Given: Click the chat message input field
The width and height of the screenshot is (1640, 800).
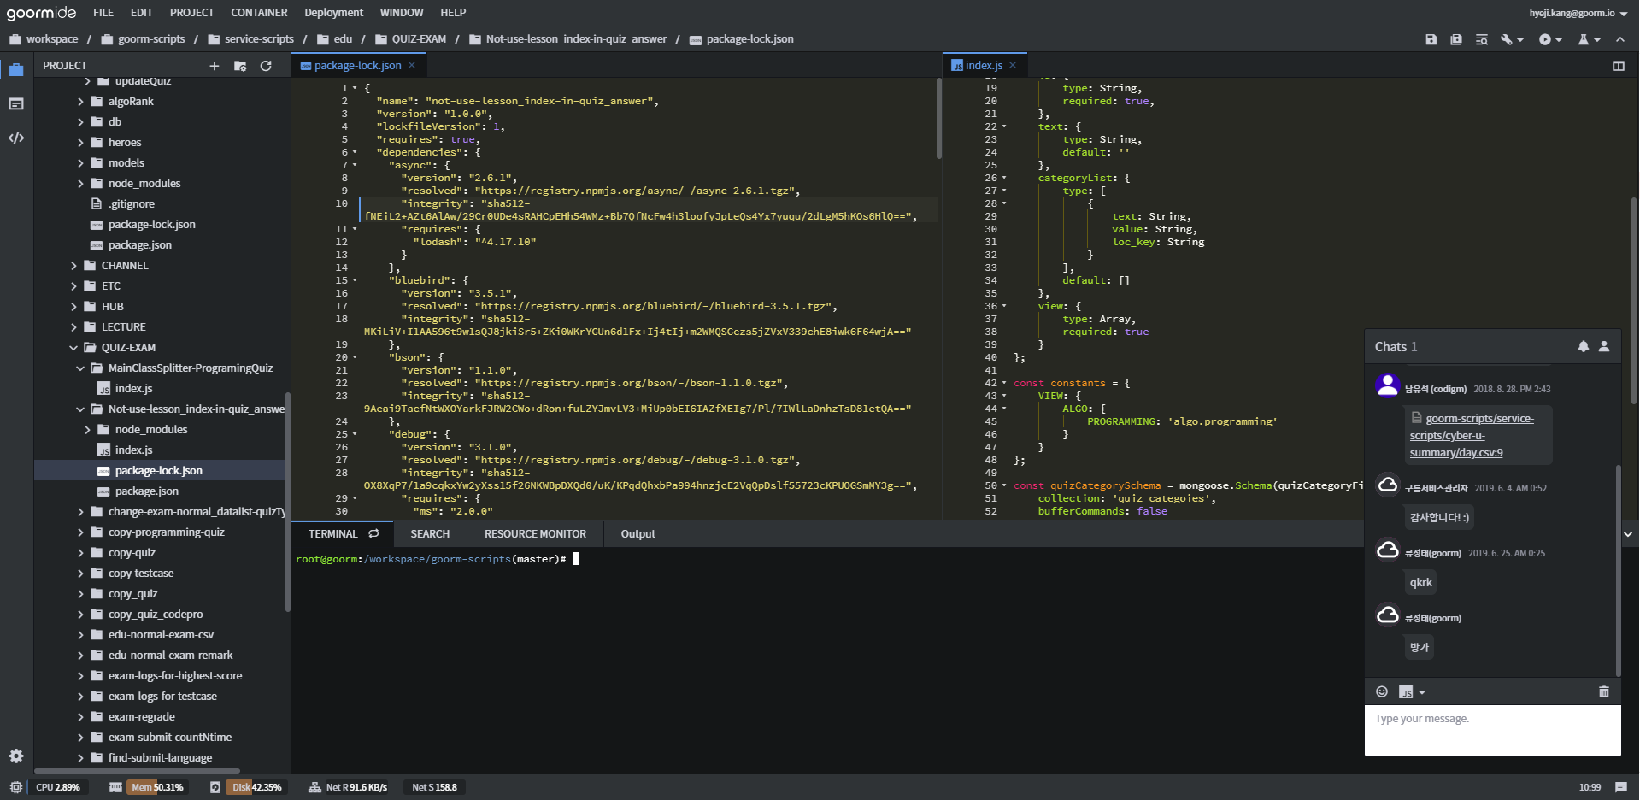Looking at the screenshot, I should [x=1492, y=730].
